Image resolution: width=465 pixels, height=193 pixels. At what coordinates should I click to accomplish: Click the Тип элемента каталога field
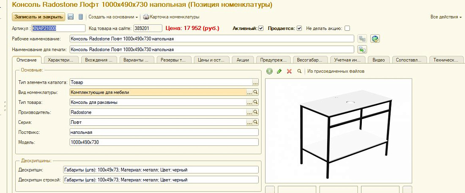coord(161,82)
